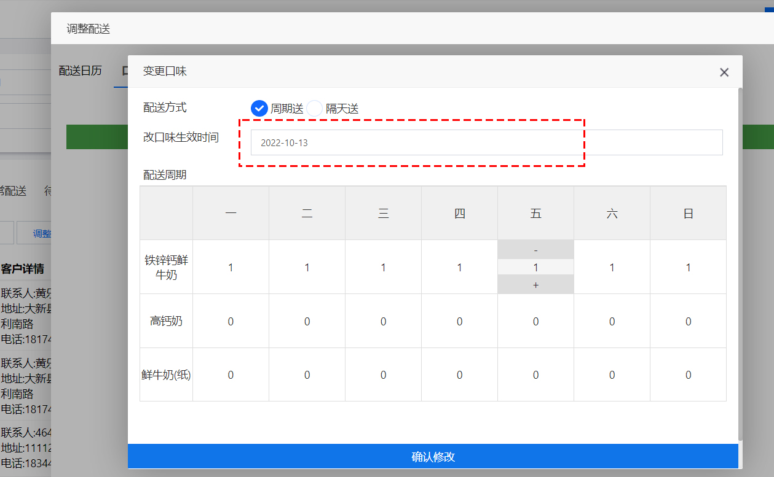Click the dialog's vertical scrollbar
This screenshot has width=774, height=477.
[740, 264]
